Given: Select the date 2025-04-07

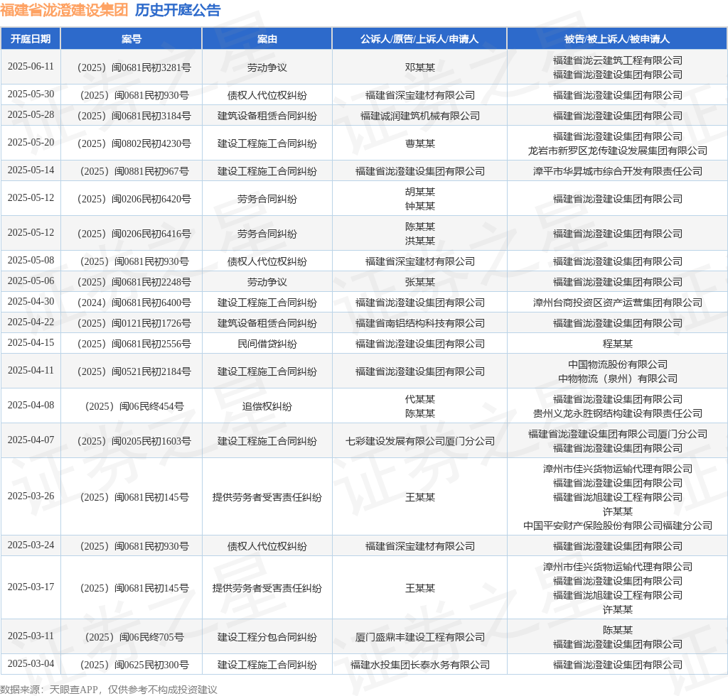Looking at the screenshot, I should pyautogui.click(x=31, y=440).
